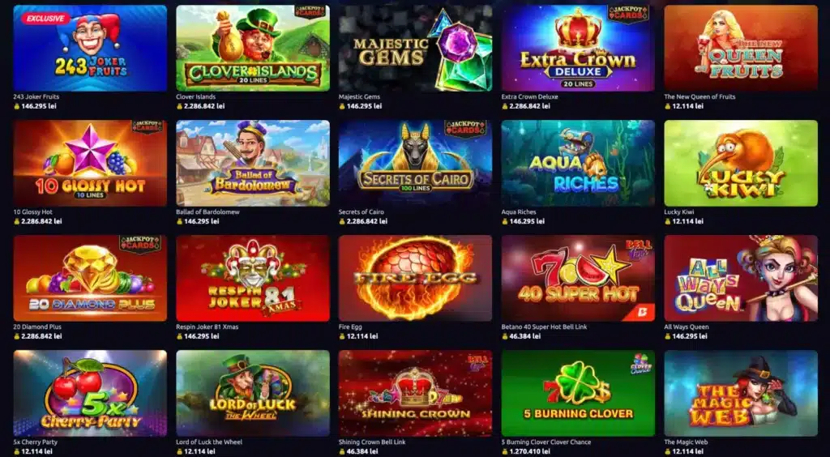
Task: Launch the Aqua Riches game
Action: (x=578, y=163)
